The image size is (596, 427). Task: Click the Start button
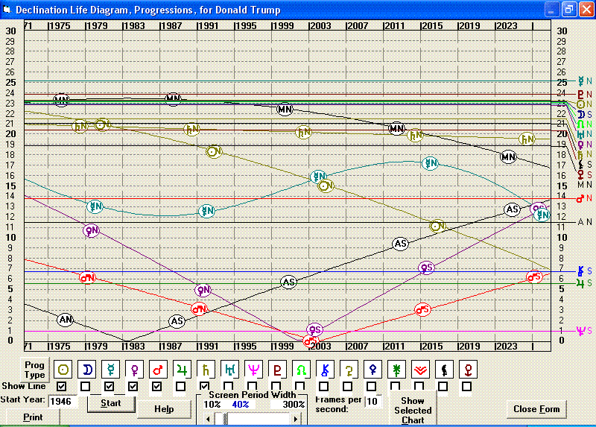pyautogui.click(x=111, y=403)
